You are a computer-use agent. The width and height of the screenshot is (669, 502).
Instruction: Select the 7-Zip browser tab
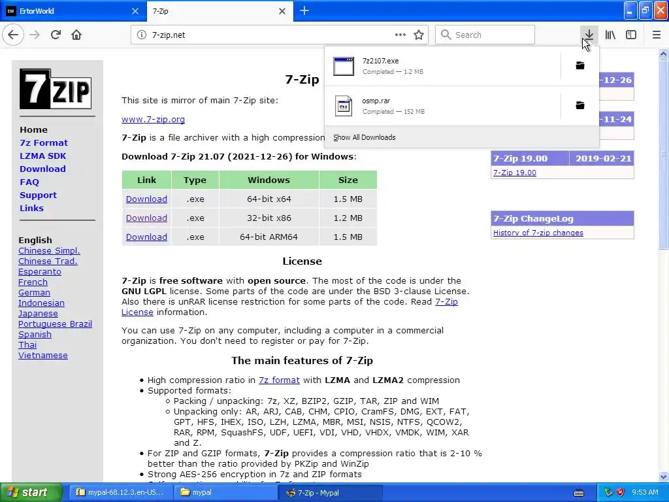tap(220, 11)
